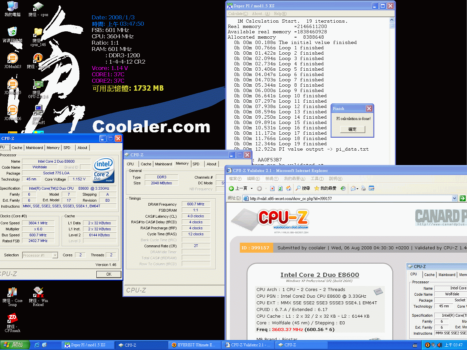Click 確定 button in the Finish dialog

352,129
